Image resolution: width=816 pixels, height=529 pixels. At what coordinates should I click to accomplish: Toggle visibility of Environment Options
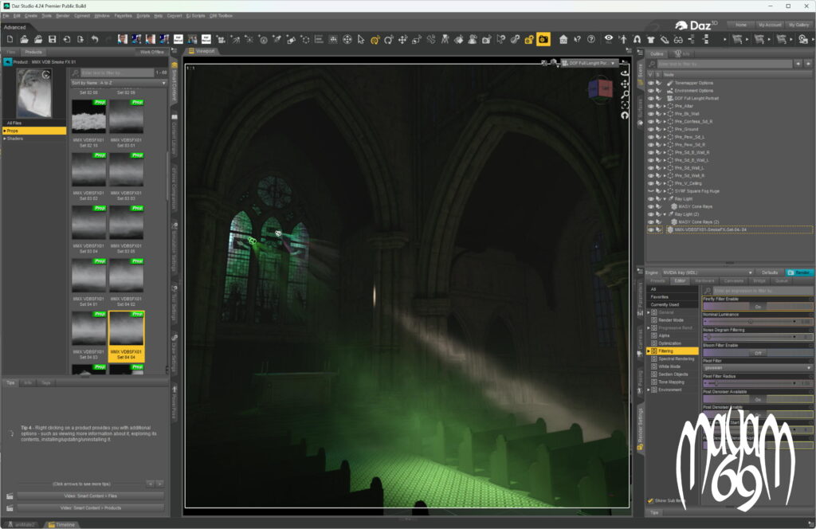[x=650, y=91]
